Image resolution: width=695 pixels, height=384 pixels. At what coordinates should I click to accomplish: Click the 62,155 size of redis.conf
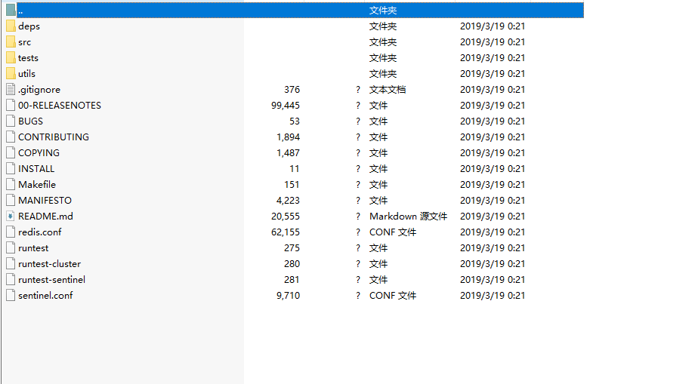286,232
